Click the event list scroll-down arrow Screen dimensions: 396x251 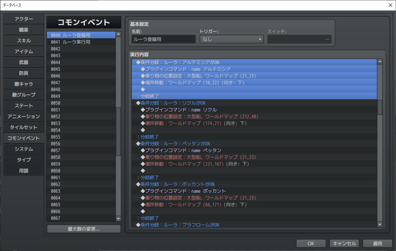coord(118,219)
